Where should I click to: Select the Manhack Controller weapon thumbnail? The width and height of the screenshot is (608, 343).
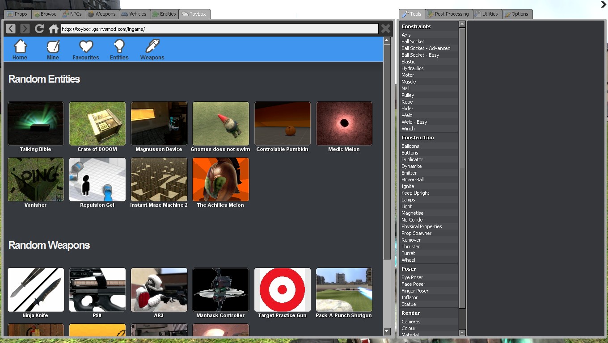click(x=220, y=290)
